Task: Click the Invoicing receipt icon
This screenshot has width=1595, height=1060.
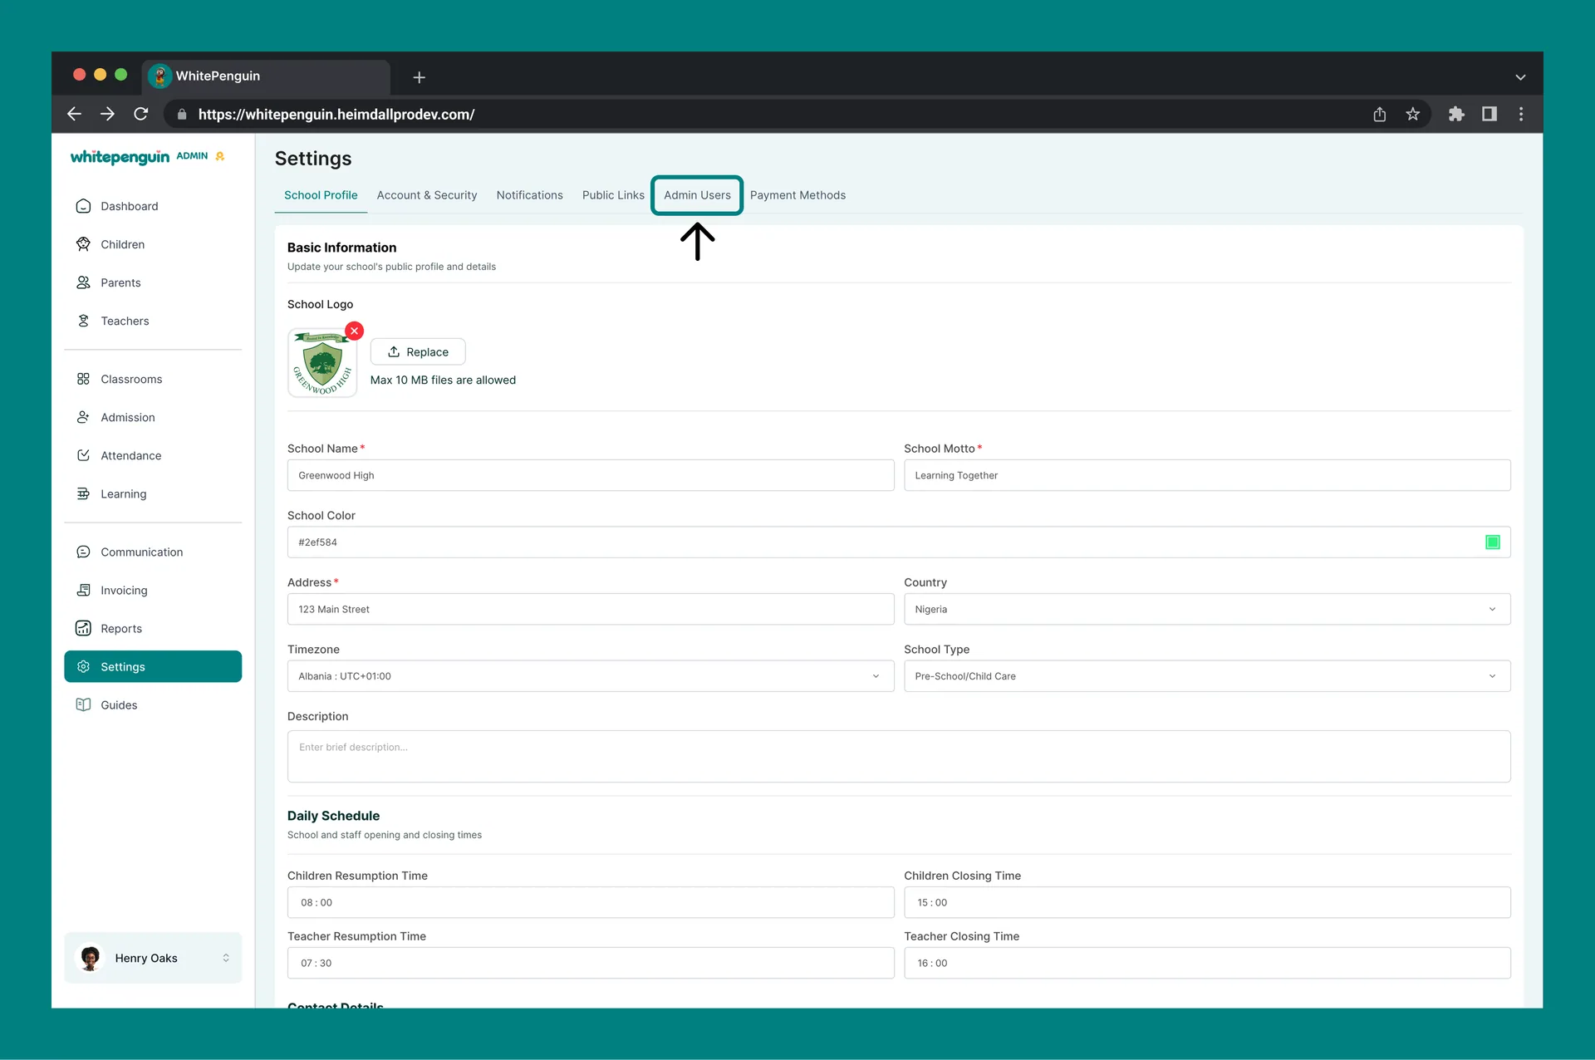Action: (x=83, y=590)
